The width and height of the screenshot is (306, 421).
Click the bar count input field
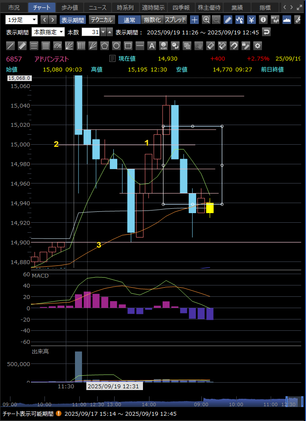pos(90,32)
